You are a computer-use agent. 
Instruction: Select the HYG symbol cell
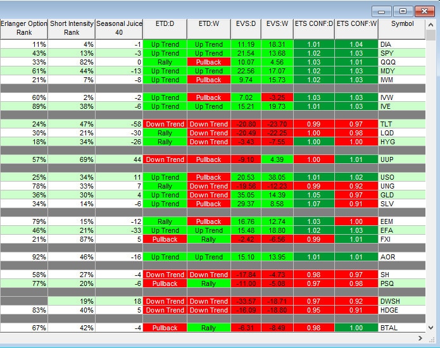click(402, 142)
